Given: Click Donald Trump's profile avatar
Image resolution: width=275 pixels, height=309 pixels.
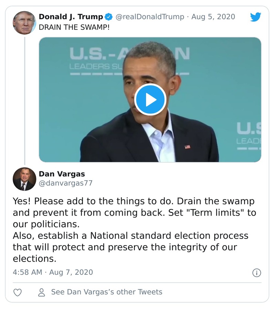Looking at the screenshot, I should (24, 21).
